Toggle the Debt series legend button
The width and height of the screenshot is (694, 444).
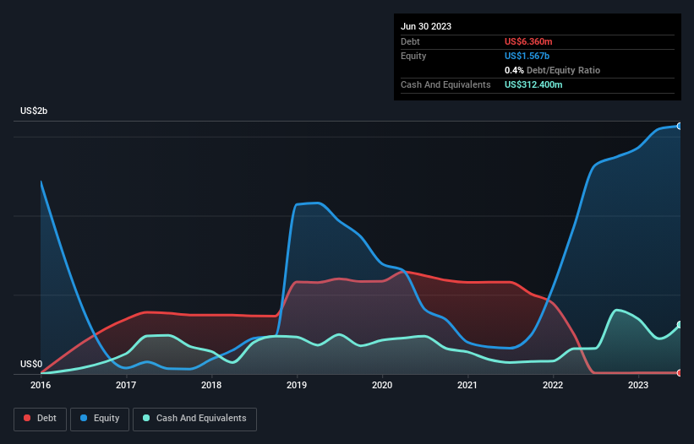click(x=41, y=419)
